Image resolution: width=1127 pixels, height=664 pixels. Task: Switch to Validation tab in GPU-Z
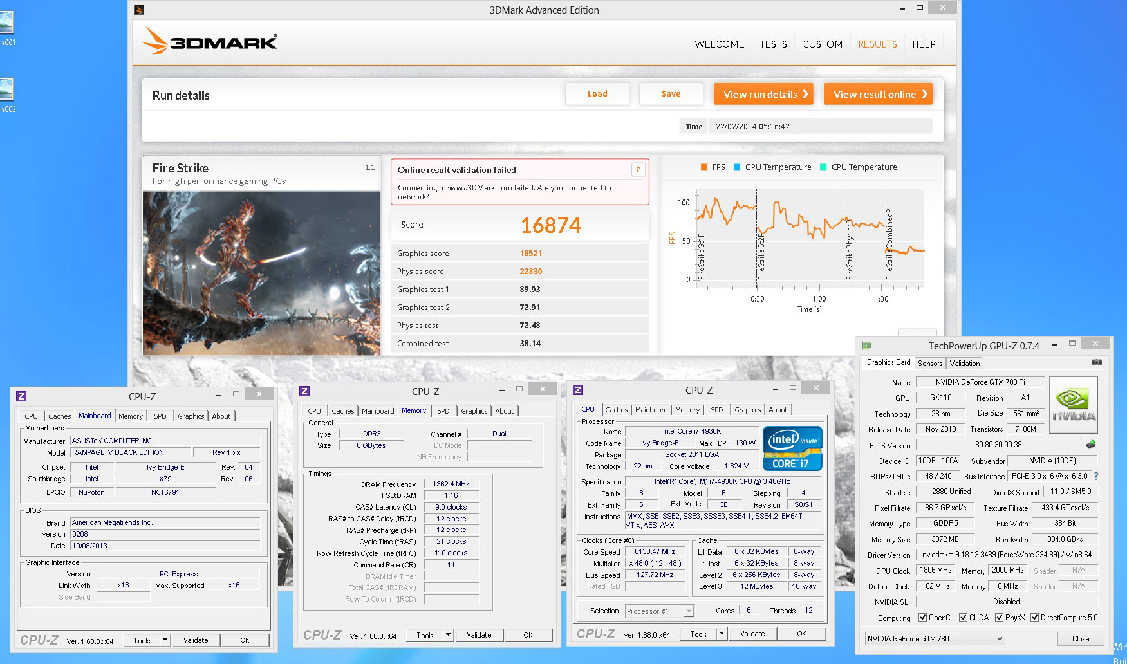point(964,364)
